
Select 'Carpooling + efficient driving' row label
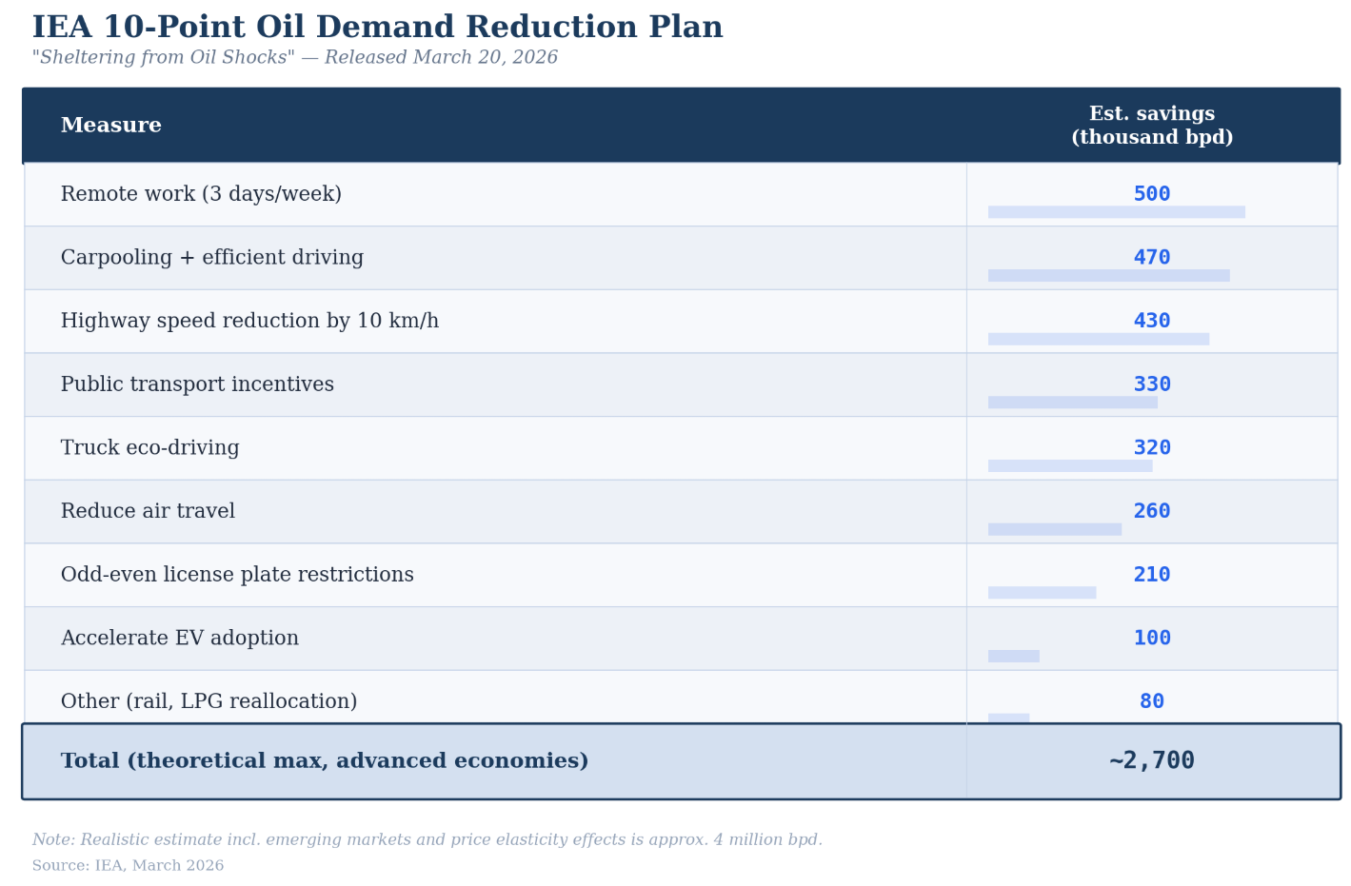[212, 258]
